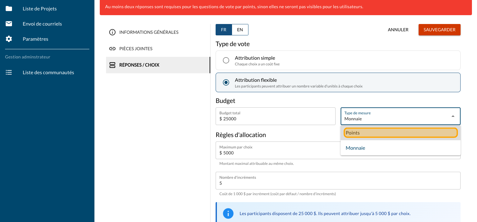The height and width of the screenshot is (222, 477).
Task: Switch language to EN
Action: [x=240, y=30]
